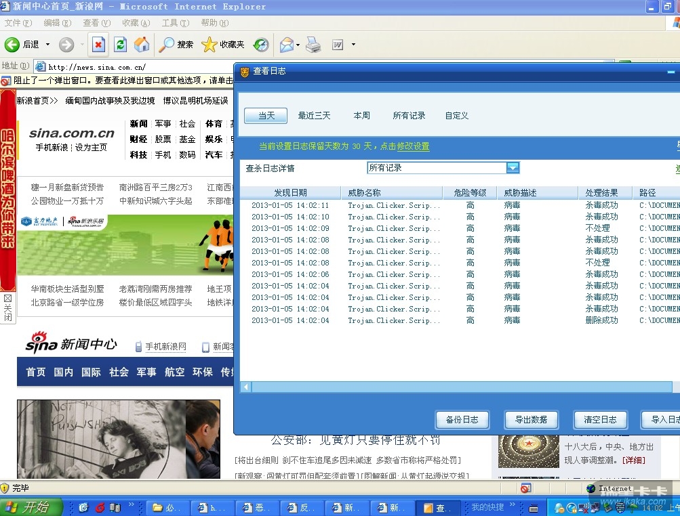Refresh the page with green arrows icon

(120, 44)
